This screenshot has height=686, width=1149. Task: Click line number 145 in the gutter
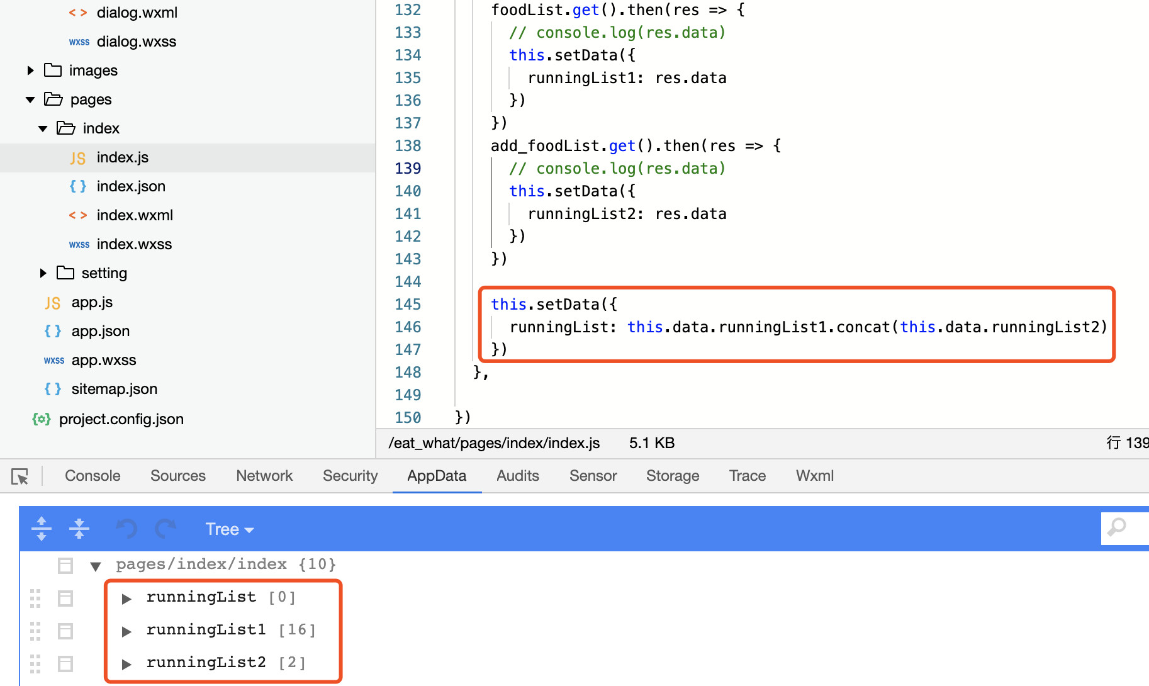[x=408, y=305]
